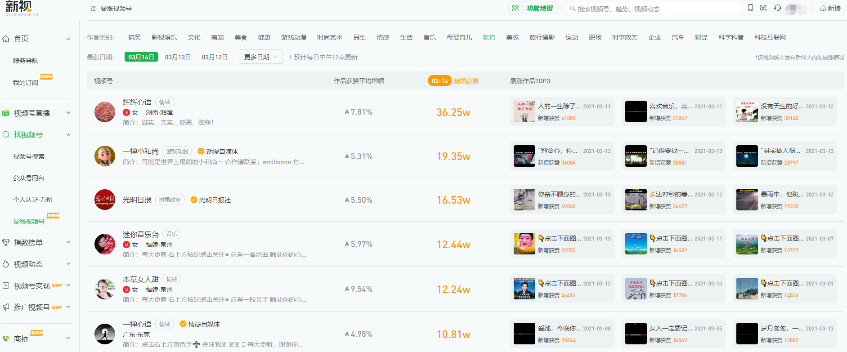Click the 视频号直播 sidebar icon
The width and height of the screenshot is (847, 352).
coord(6,113)
